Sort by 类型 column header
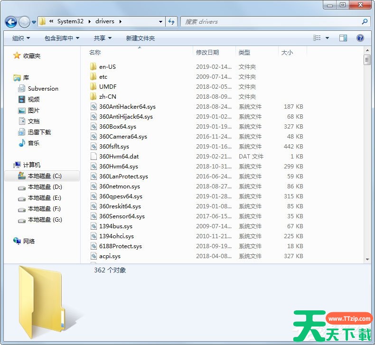375x345 pixels. (x=244, y=52)
